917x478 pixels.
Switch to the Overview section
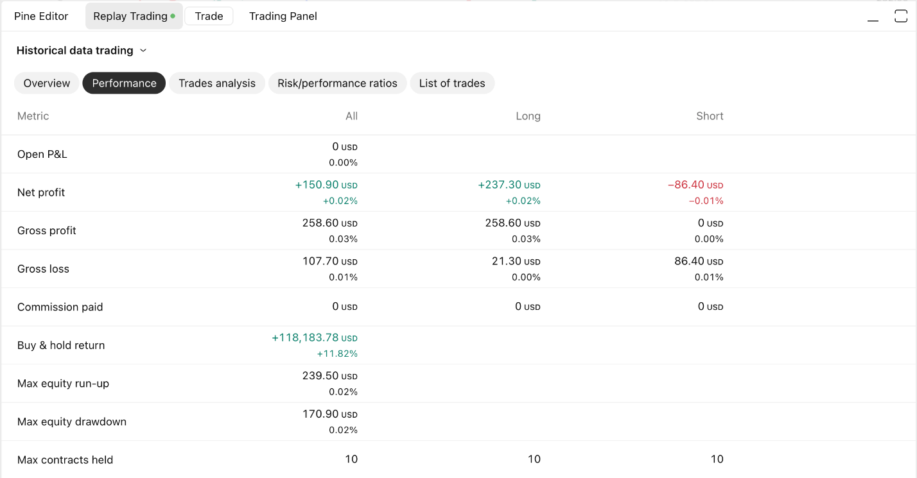click(47, 83)
